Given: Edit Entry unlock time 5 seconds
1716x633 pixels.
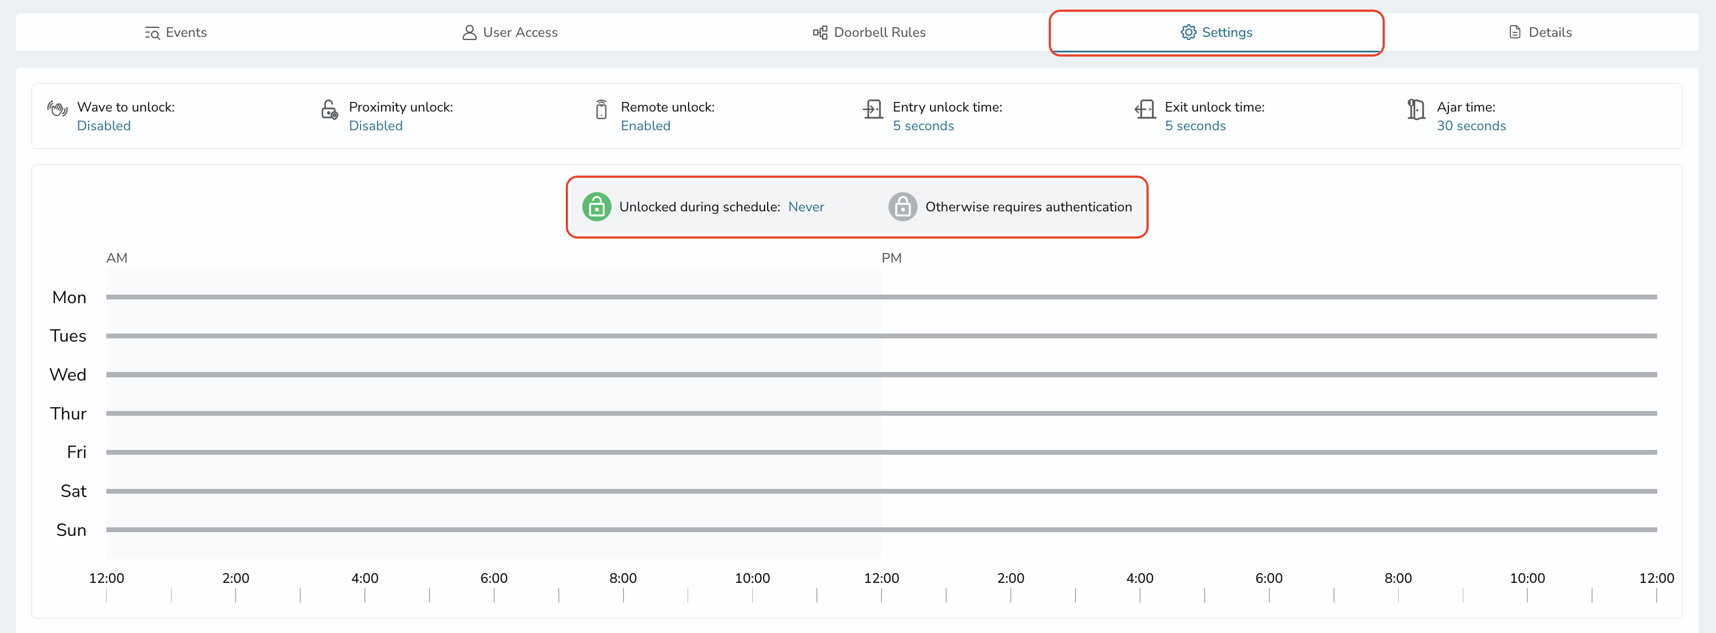Looking at the screenshot, I should click(x=923, y=126).
